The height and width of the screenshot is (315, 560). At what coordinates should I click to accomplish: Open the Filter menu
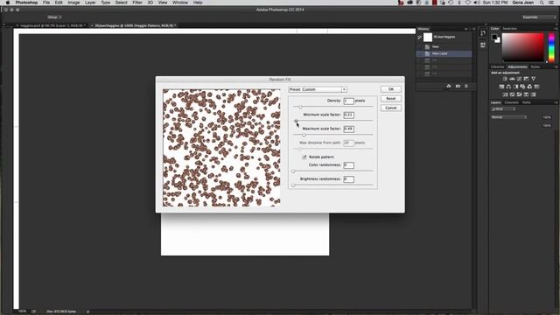[x=137, y=3]
